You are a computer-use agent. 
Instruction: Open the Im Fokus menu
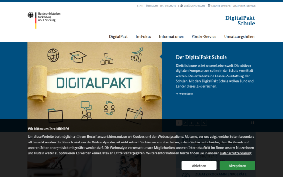[x=143, y=37]
